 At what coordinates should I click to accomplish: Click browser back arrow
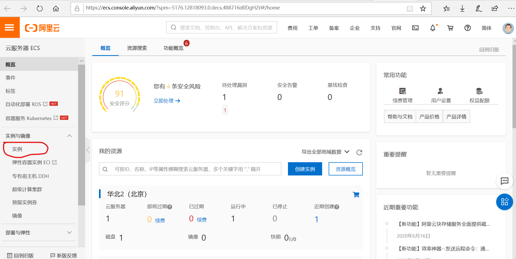pos(7,9)
